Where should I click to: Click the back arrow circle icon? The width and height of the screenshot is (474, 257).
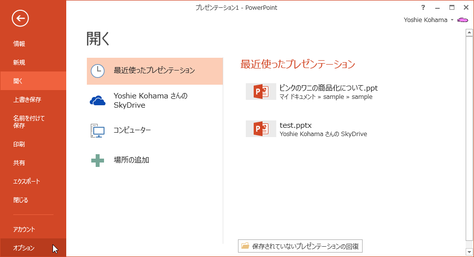pos(20,19)
